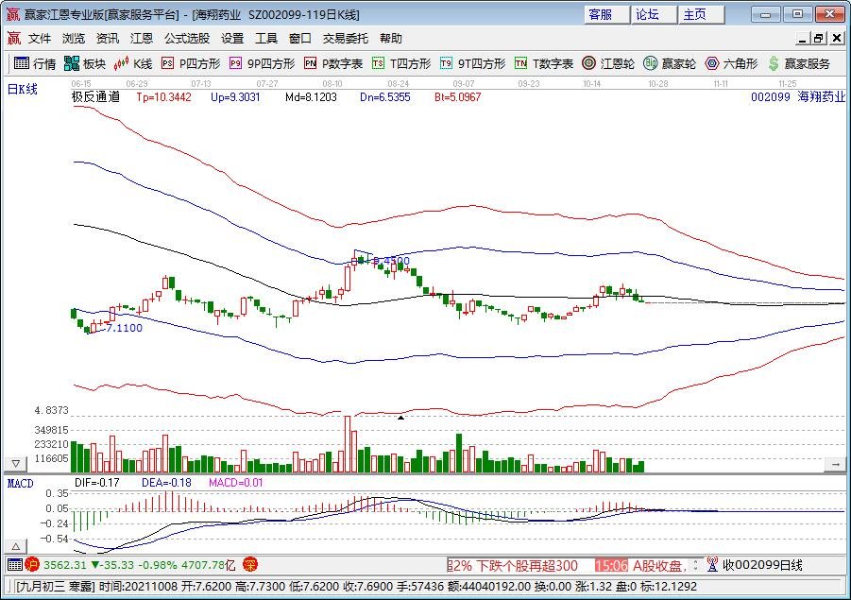
Task: Expand the MACD panel with up arrow
Action: click(x=15, y=547)
